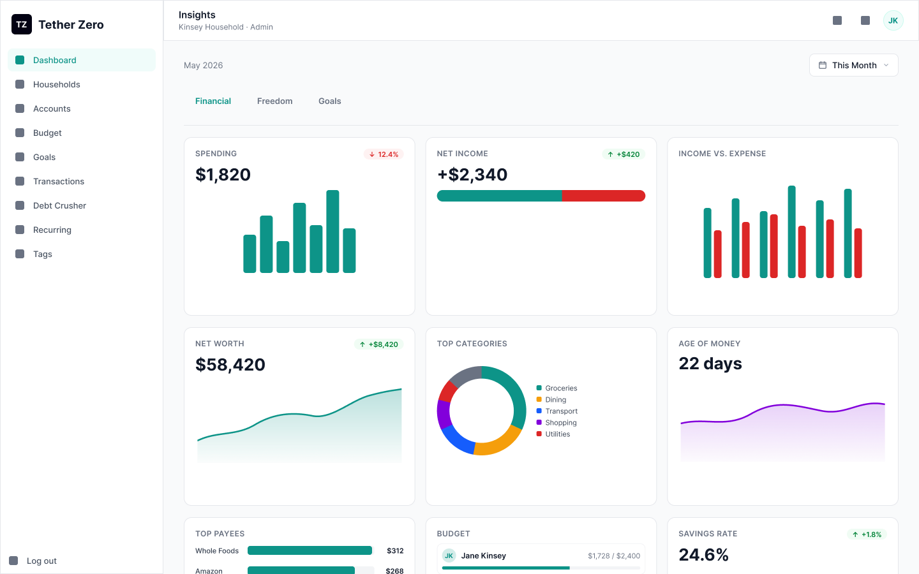
Task: Click the Net Income green-red progress bar
Action: pos(541,196)
